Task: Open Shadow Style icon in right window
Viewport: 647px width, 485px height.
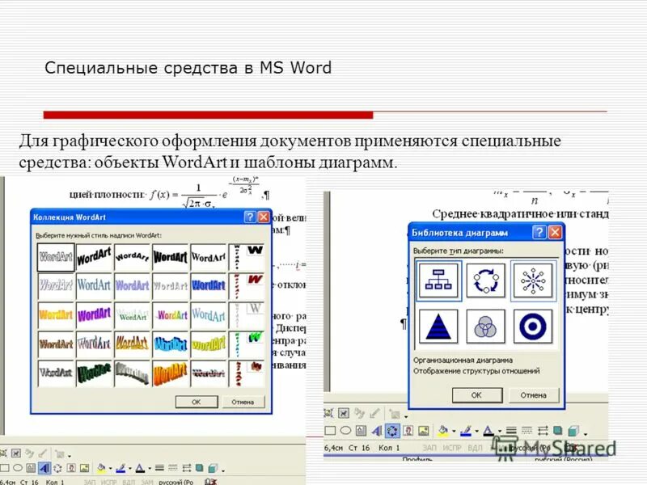Action: point(557,430)
